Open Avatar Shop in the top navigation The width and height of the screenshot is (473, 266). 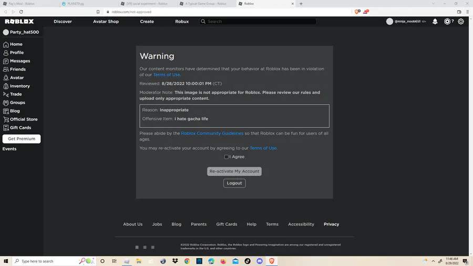106,22
